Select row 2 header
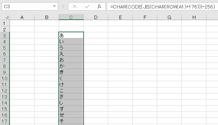 (x=5, y=29)
